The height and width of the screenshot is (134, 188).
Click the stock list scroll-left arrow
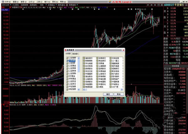[x=84, y=89]
